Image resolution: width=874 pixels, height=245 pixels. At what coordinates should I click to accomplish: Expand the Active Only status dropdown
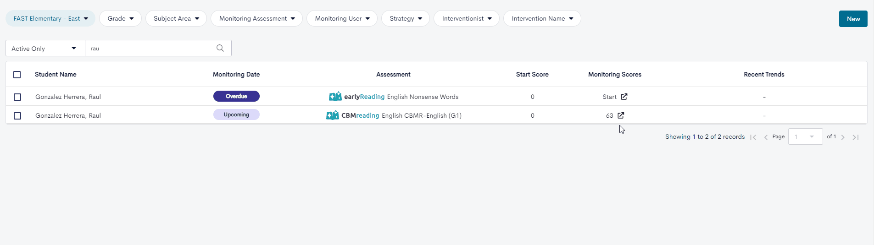tap(45, 48)
